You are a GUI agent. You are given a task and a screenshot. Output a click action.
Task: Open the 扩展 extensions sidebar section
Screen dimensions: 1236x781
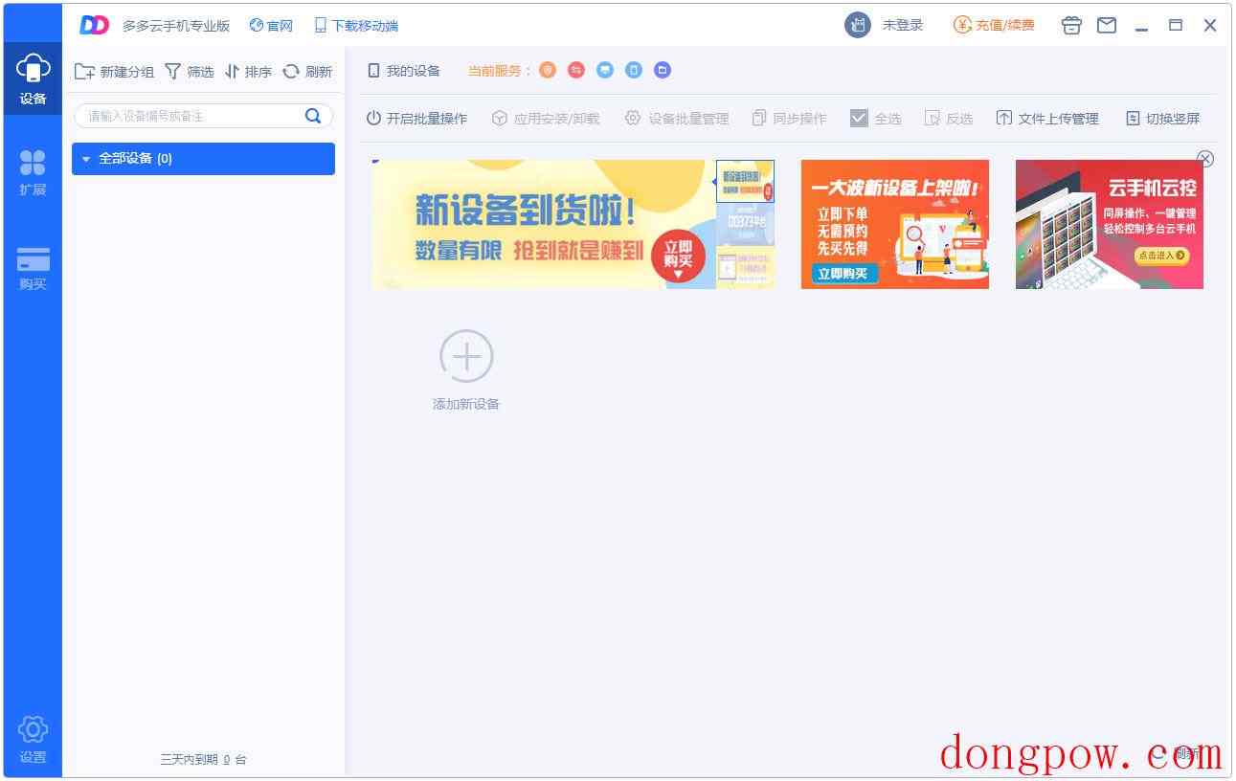pos(33,173)
